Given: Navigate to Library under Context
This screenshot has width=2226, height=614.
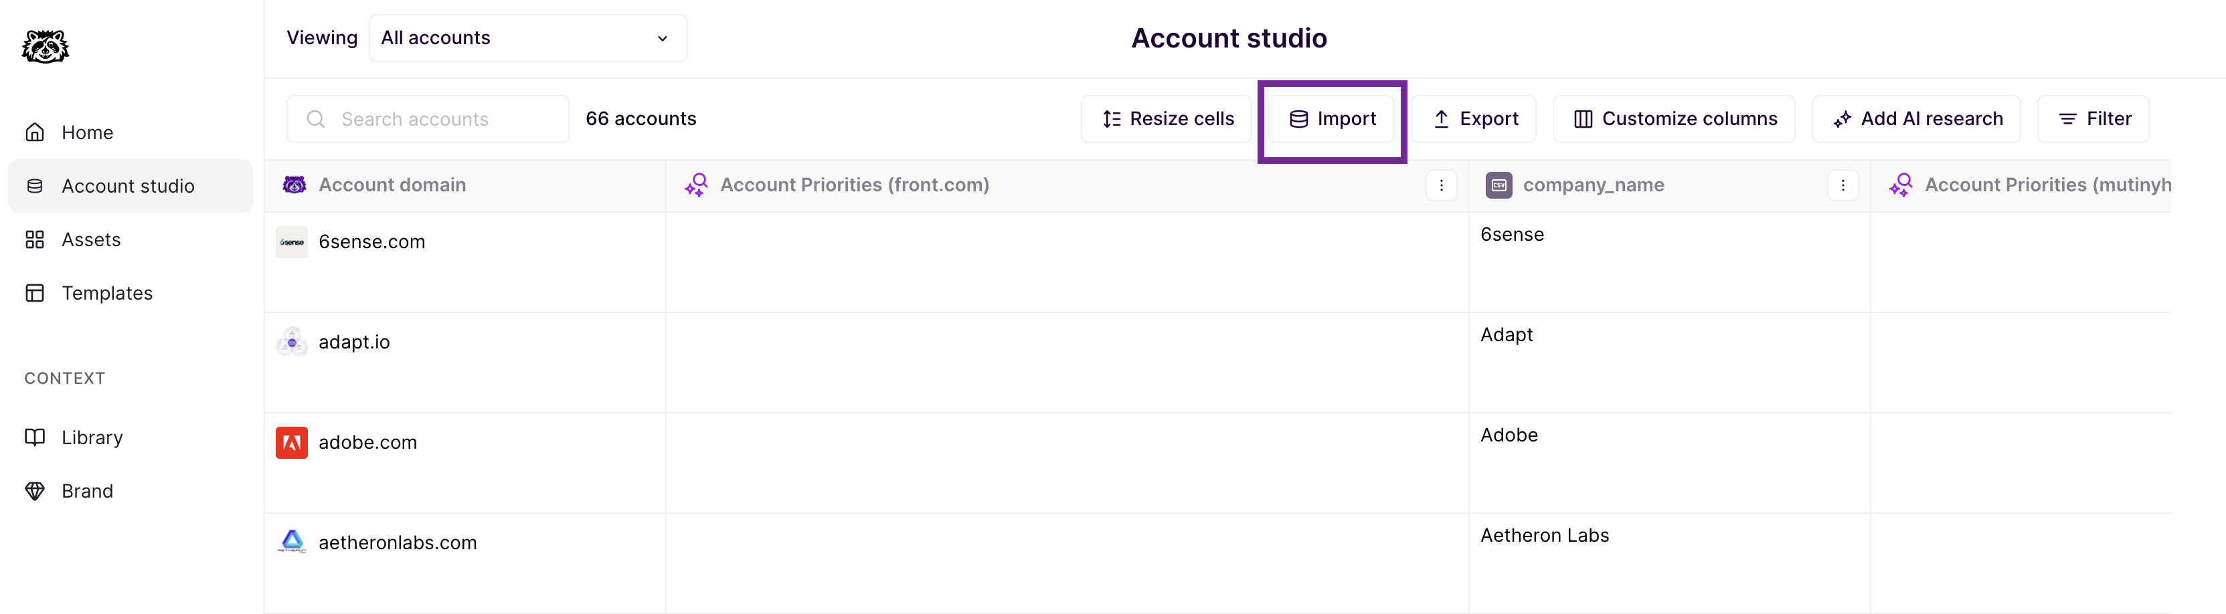Looking at the screenshot, I should click(x=92, y=438).
